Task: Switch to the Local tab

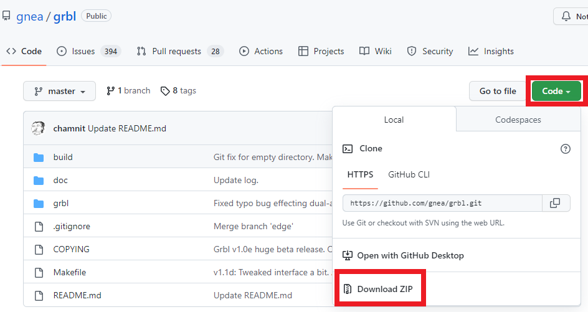Action: pyautogui.click(x=394, y=120)
